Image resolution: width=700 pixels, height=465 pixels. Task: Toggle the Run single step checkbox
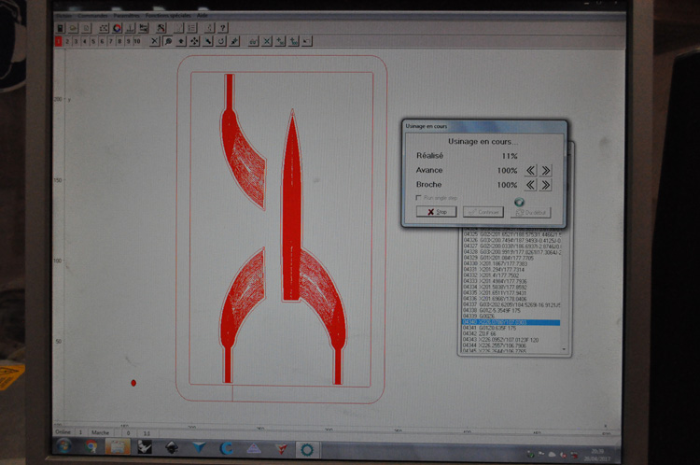[x=418, y=197]
